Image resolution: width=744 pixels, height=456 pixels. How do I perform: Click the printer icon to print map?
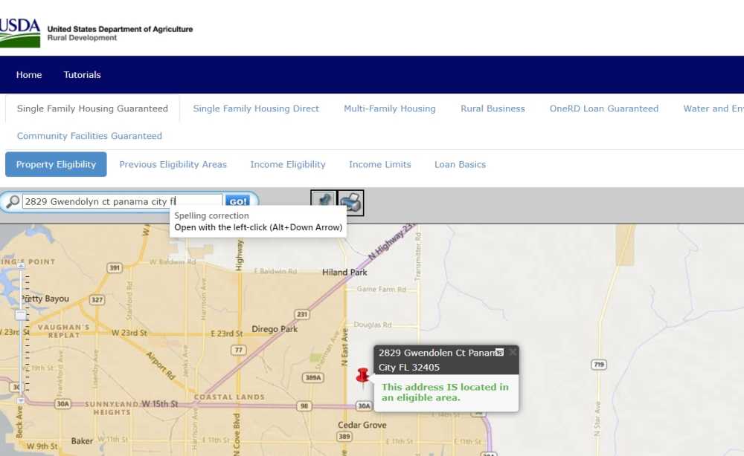(x=350, y=202)
